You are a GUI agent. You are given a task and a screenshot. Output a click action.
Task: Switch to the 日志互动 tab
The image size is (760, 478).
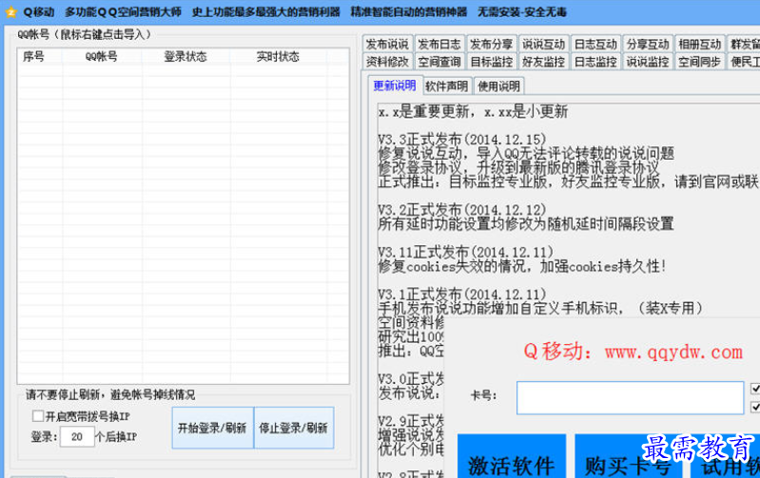[595, 44]
